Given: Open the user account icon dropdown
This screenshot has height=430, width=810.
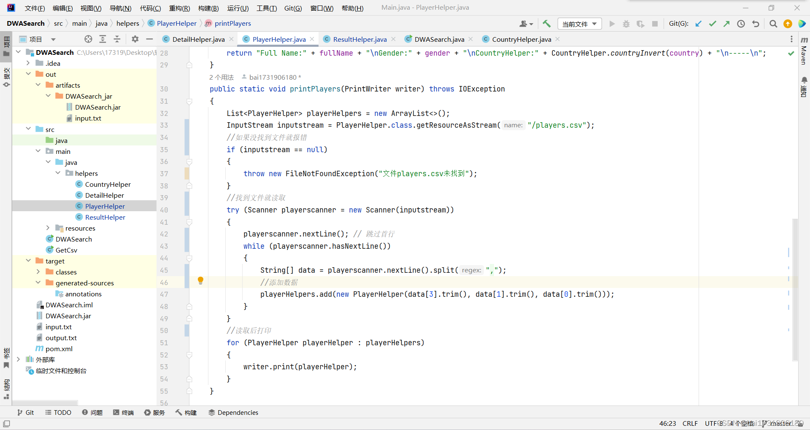Looking at the screenshot, I should pyautogui.click(x=526, y=24).
